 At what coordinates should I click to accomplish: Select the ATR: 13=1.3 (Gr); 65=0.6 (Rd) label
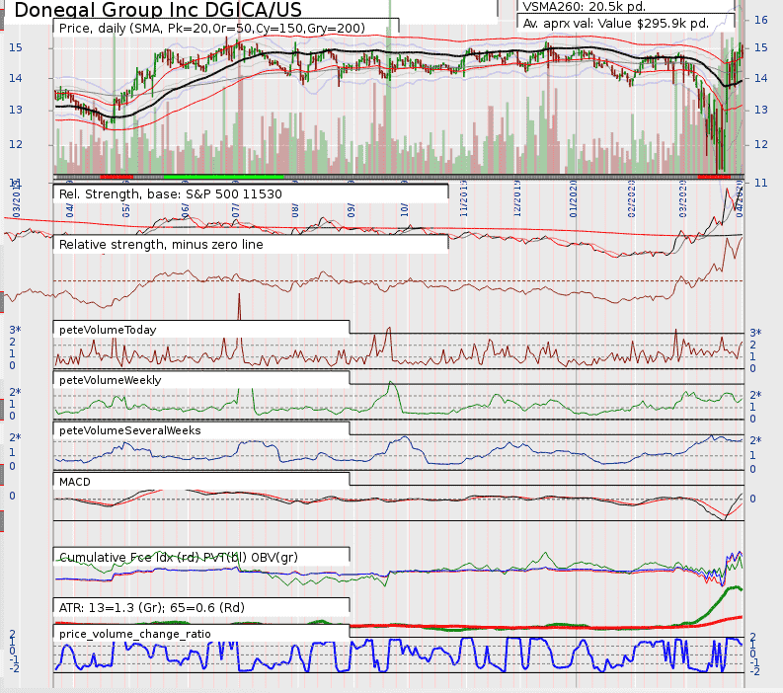[152, 607]
